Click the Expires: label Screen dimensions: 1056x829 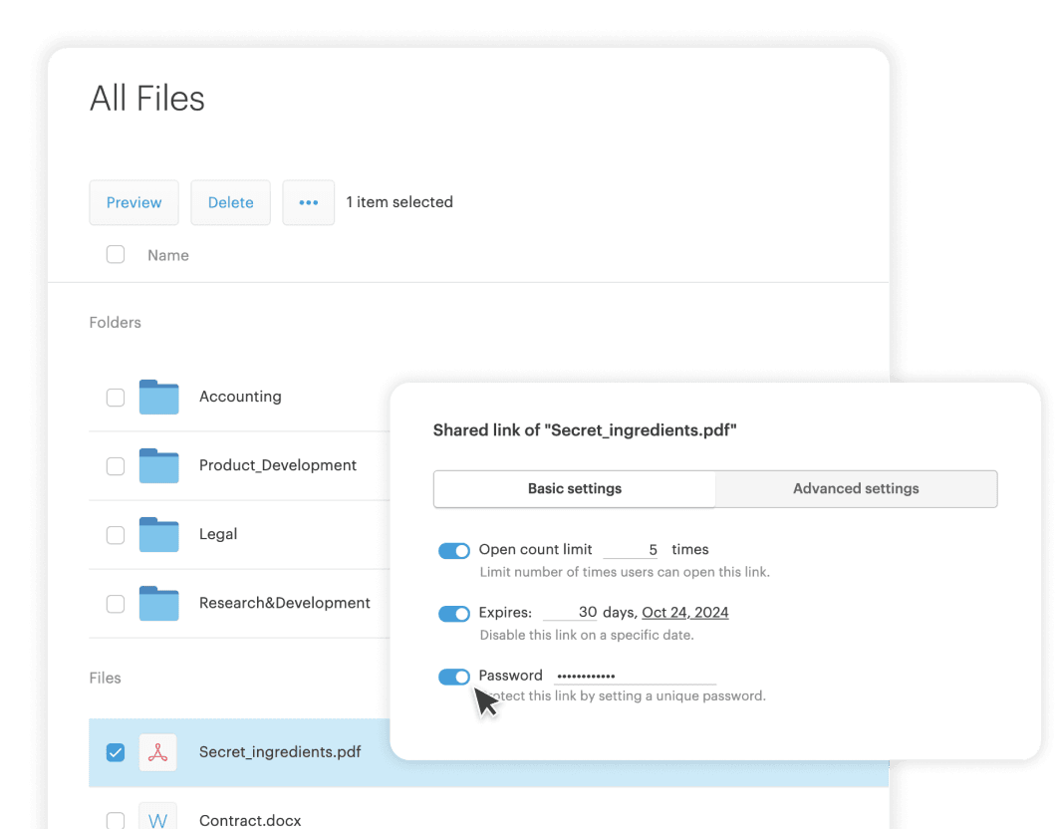pos(505,612)
